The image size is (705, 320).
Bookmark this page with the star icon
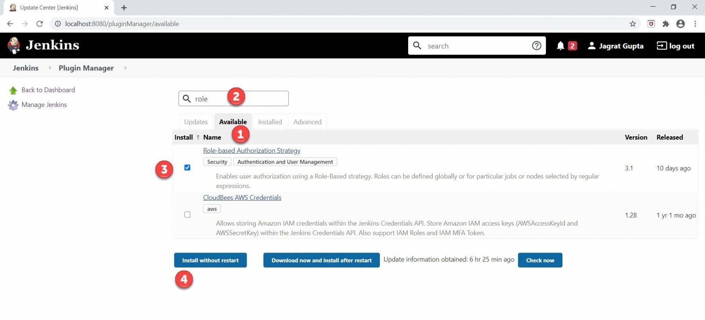coord(633,24)
